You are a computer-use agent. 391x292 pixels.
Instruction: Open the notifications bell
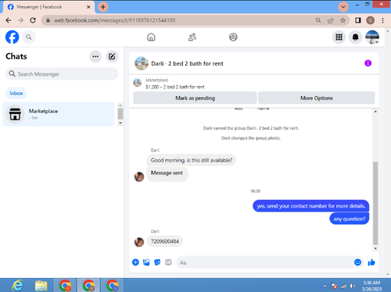point(355,37)
